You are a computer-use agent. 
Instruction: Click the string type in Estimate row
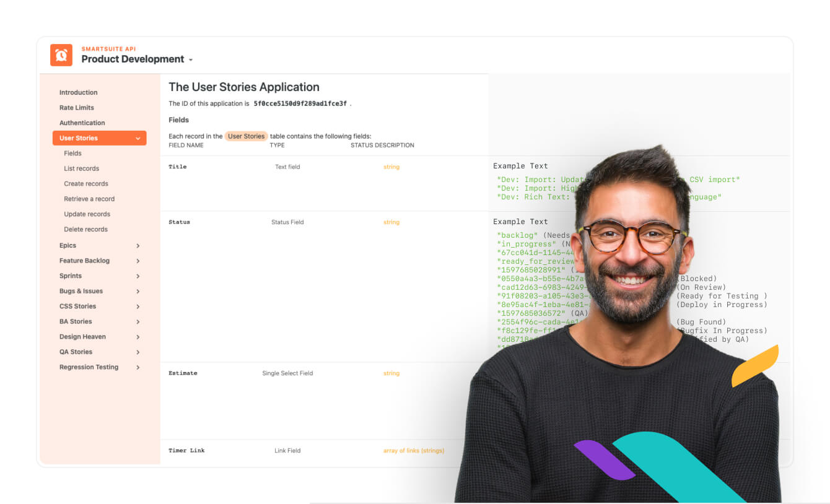coord(391,373)
